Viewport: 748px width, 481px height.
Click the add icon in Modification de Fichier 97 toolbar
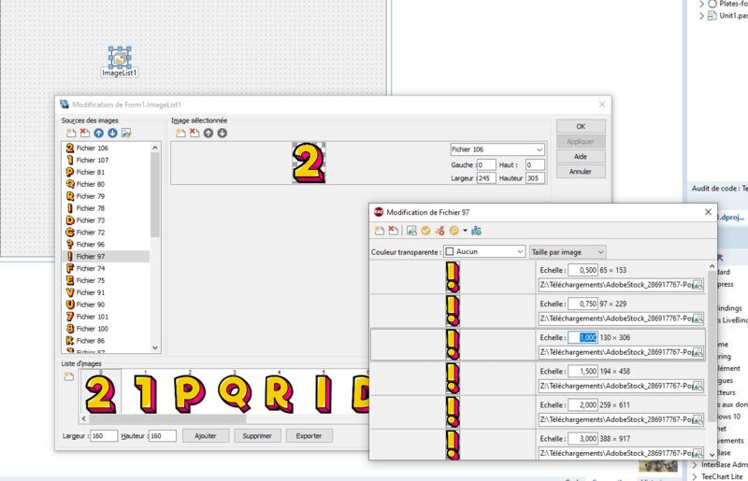click(x=380, y=231)
